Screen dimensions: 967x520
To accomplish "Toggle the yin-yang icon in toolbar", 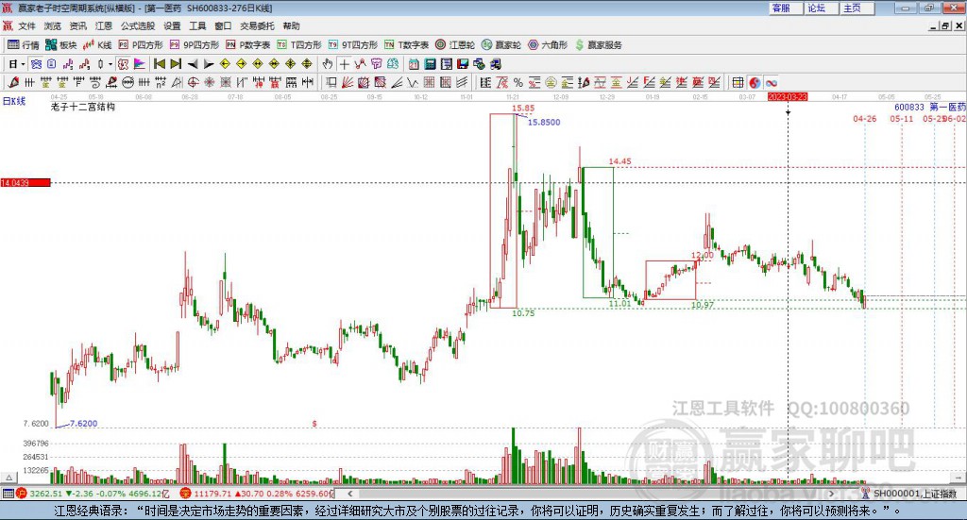I will (755, 82).
